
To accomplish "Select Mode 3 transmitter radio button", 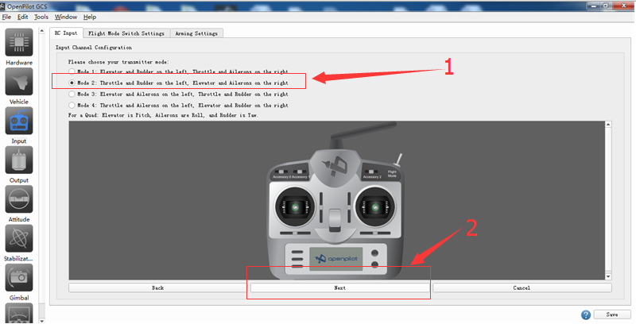I will tap(72, 94).
